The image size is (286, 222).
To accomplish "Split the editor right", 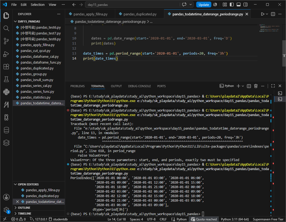I will point(273,14).
